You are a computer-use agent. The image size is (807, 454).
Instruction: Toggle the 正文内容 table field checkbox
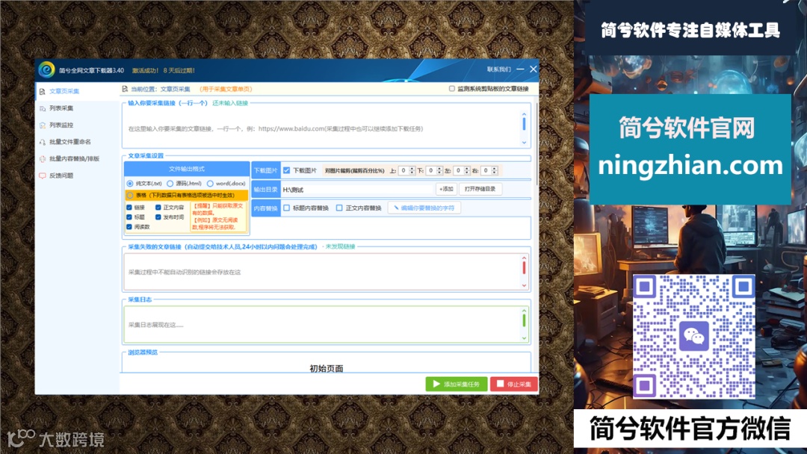(x=158, y=208)
